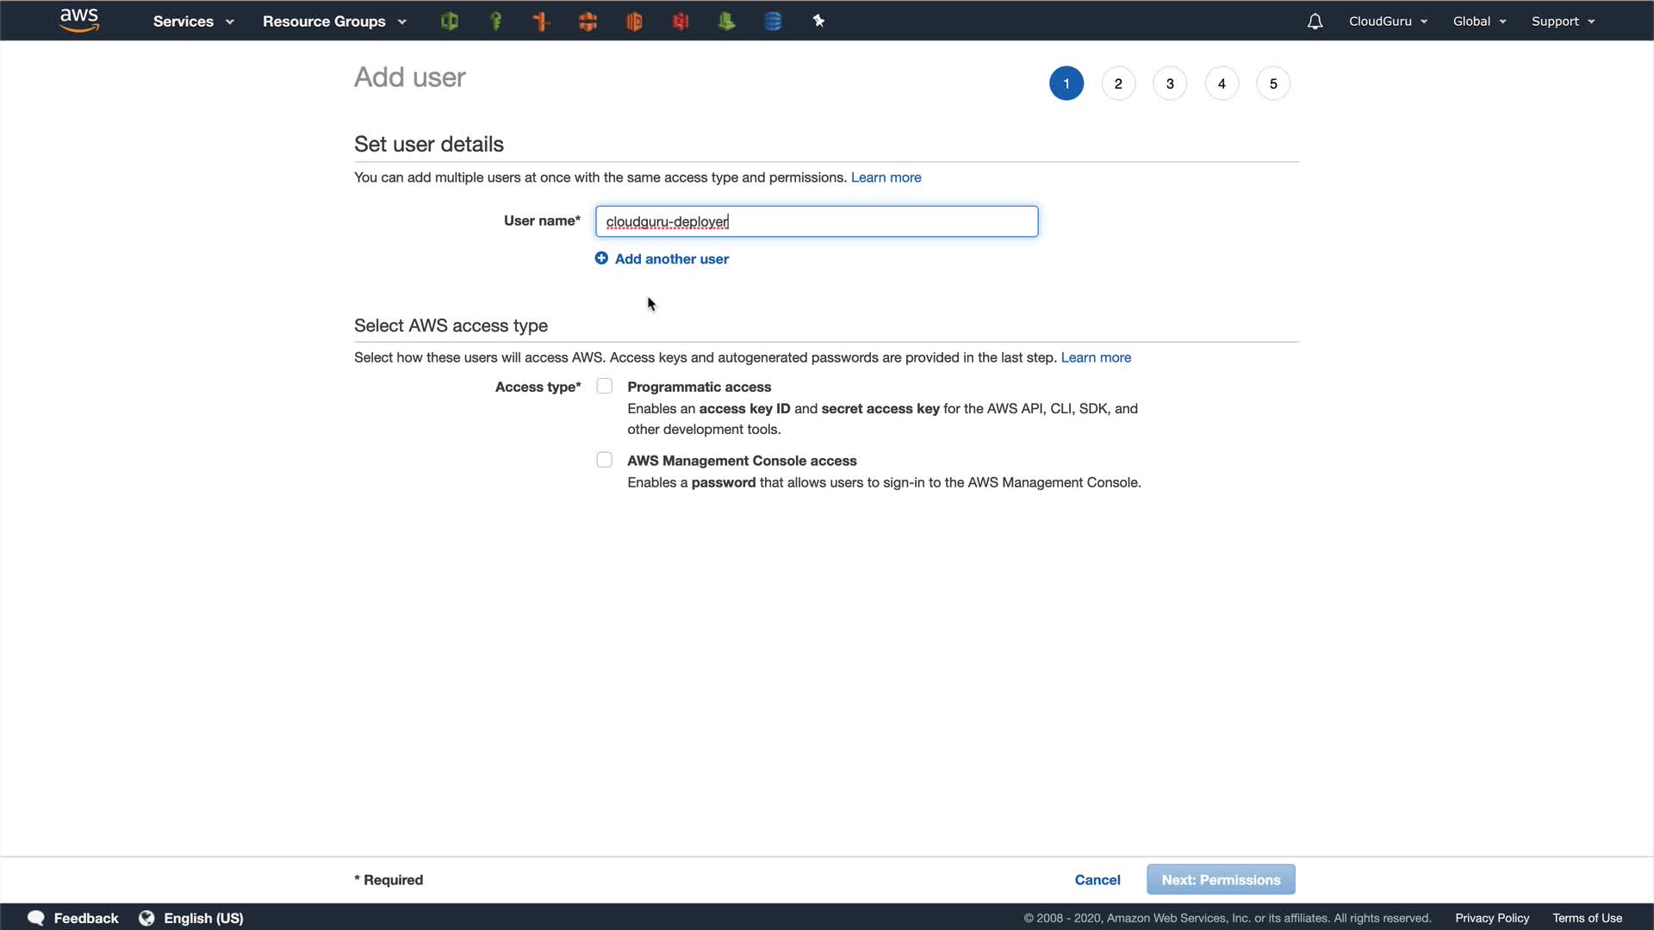1654x930 pixels.
Task: Click the AWS logo home icon
Action: click(79, 21)
